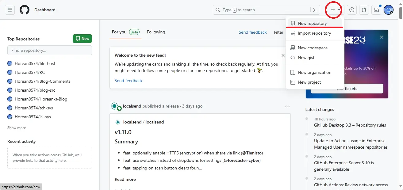Choose New gist from the menu
403x190 pixels.
306,58
